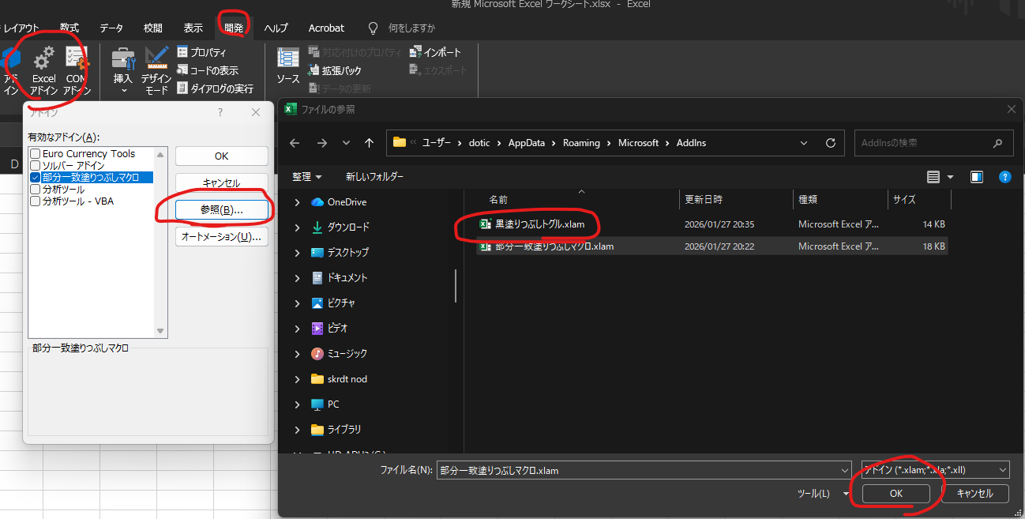1025x519 pixels.
Task: Open the 整理 dropdown menu
Action: coord(306,177)
